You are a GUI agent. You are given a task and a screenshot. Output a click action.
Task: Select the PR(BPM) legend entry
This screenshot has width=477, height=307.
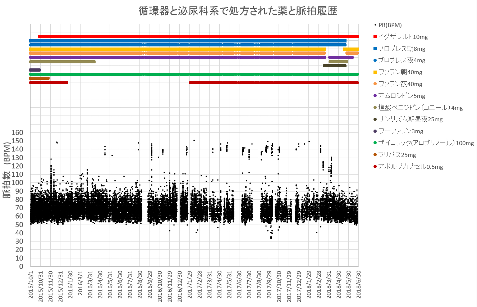click(x=390, y=25)
